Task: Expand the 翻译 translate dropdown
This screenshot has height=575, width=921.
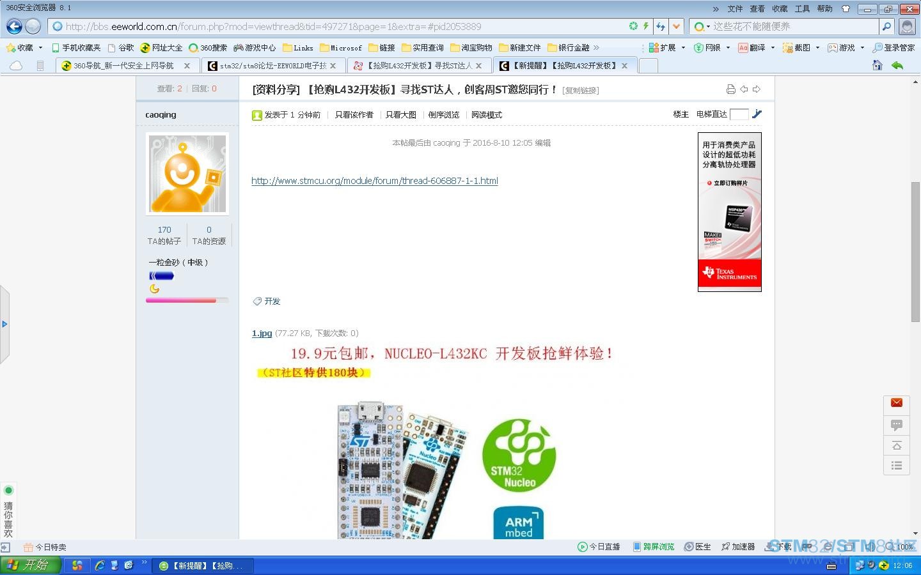Action: click(773, 48)
